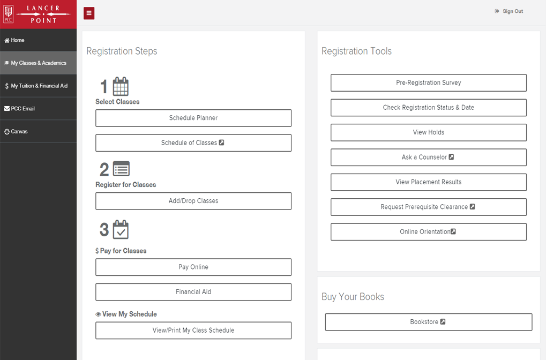Click Check Registration Status & Date
The image size is (546, 360).
[429, 108]
